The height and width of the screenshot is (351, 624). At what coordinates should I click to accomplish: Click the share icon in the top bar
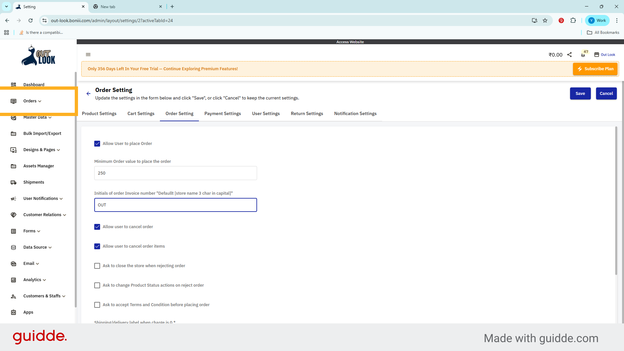point(570,55)
